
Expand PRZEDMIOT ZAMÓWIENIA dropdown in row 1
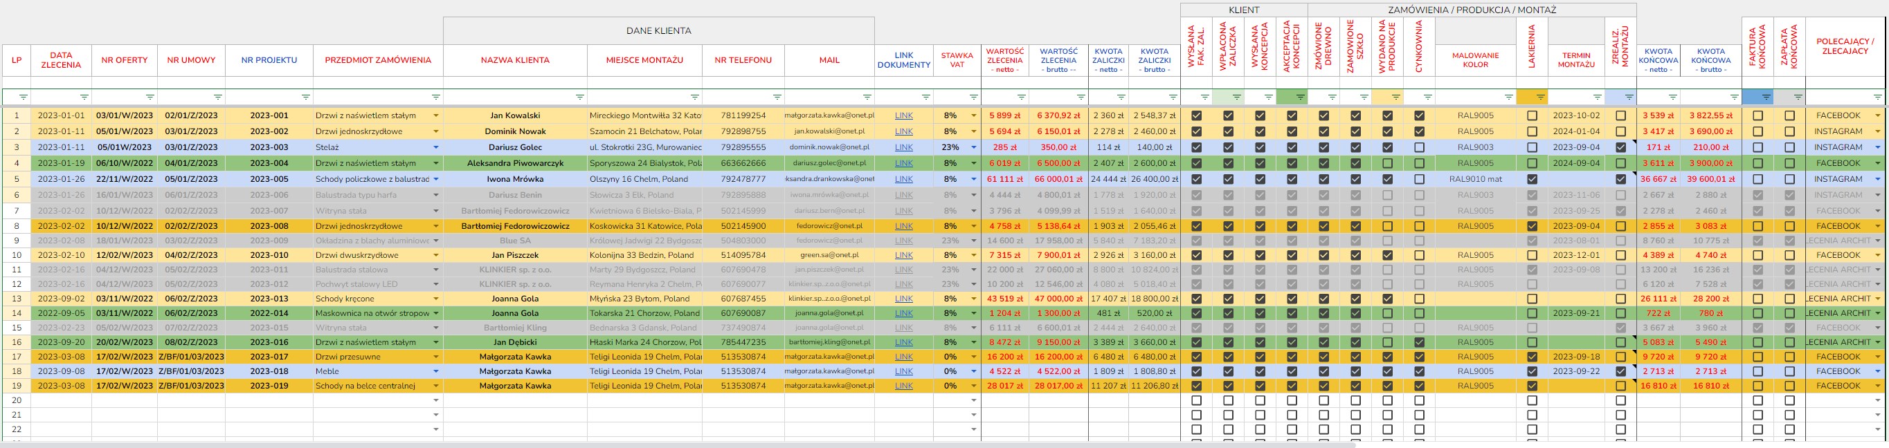pyautogui.click(x=436, y=115)
